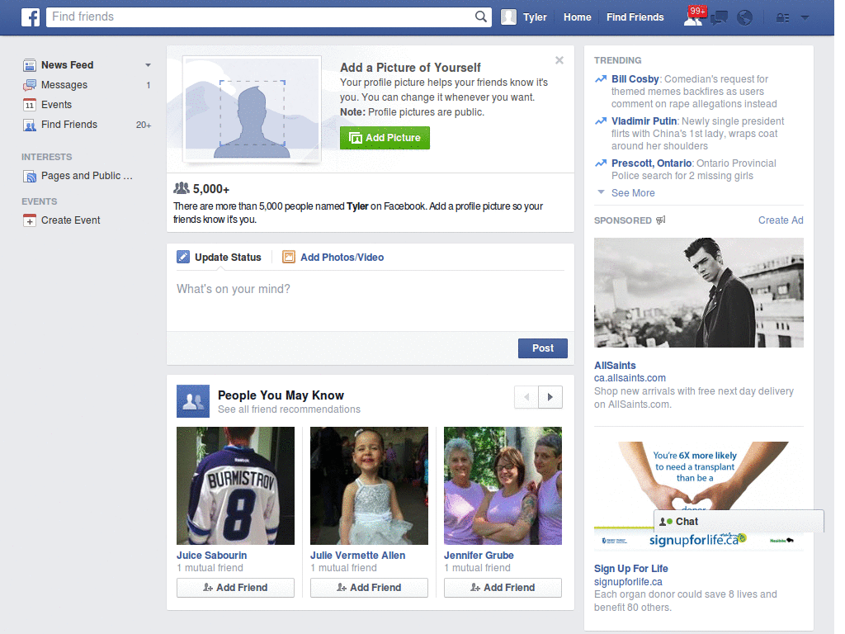Go to Home in the top navigation
The image size is (845, 634).
(x=577, y=17)
